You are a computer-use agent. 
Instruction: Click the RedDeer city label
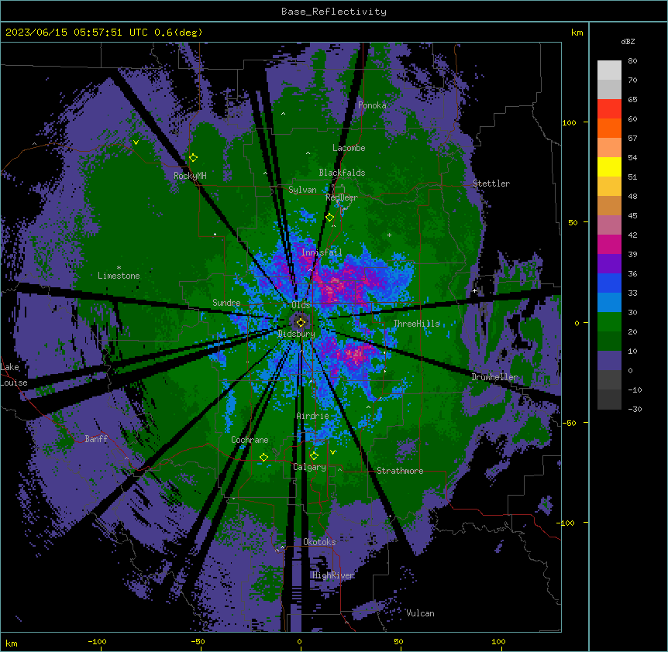coord(342,197)
